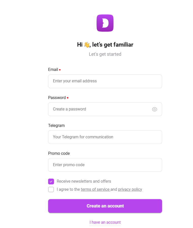The image size is (193, 228).
Task: Click the Receive newsletters and offers text
Action: click(x=84, y=181)
